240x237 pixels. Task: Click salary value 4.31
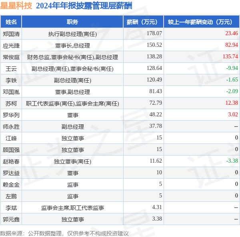157,207
